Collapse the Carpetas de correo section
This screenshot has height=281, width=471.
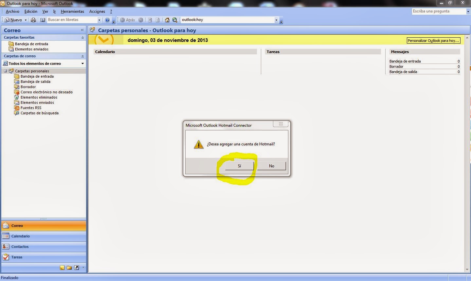[83, 56]
